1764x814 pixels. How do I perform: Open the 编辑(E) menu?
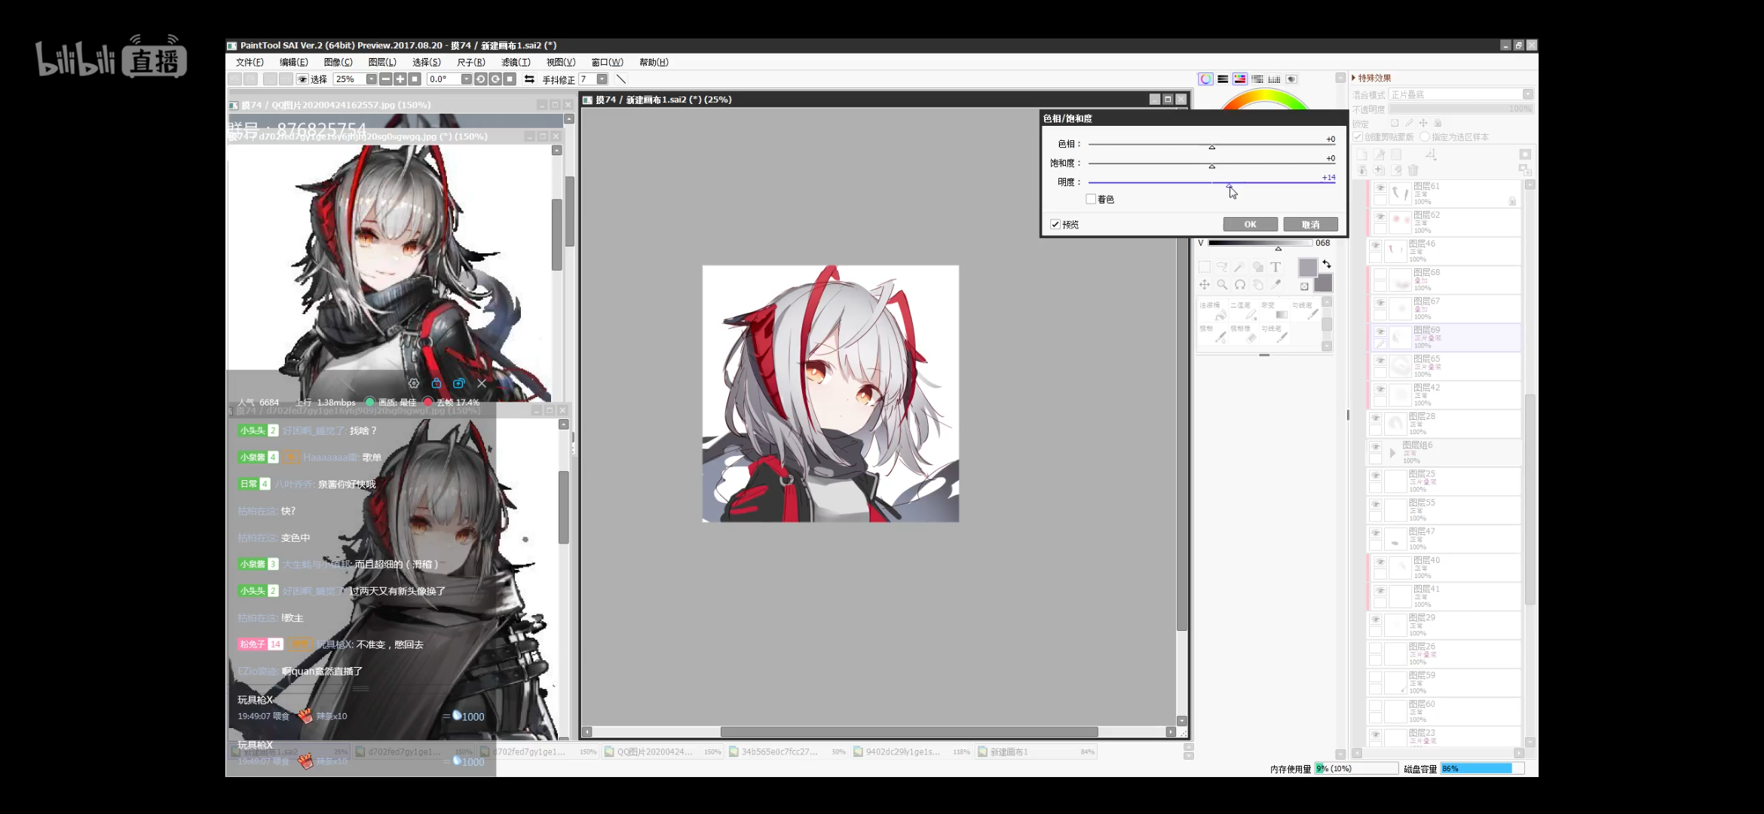click(x=293, y=62)
